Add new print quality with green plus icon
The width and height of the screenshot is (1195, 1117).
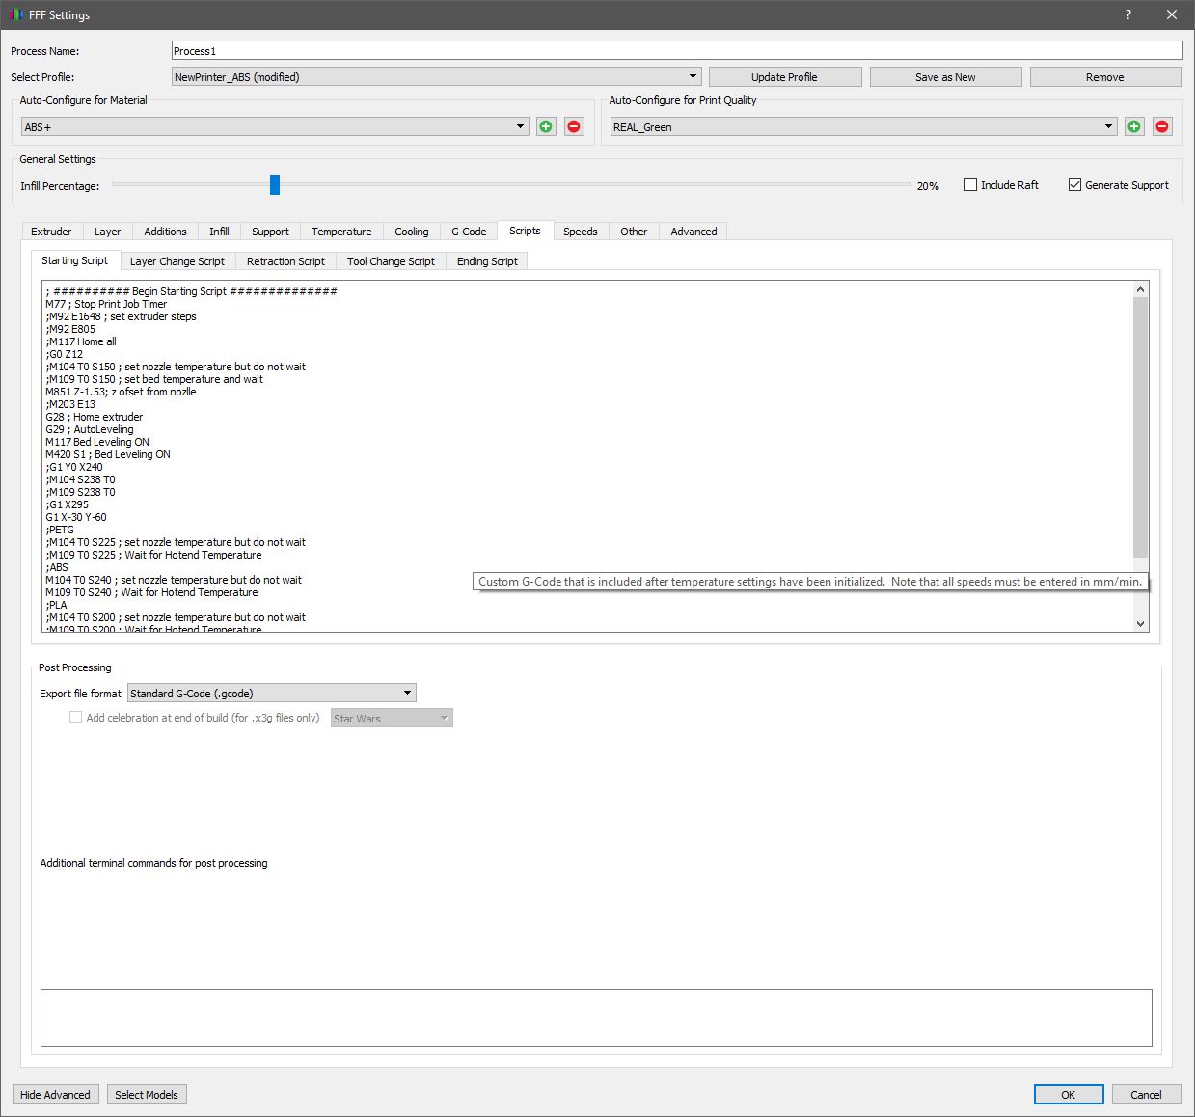tap(1134, 126)
